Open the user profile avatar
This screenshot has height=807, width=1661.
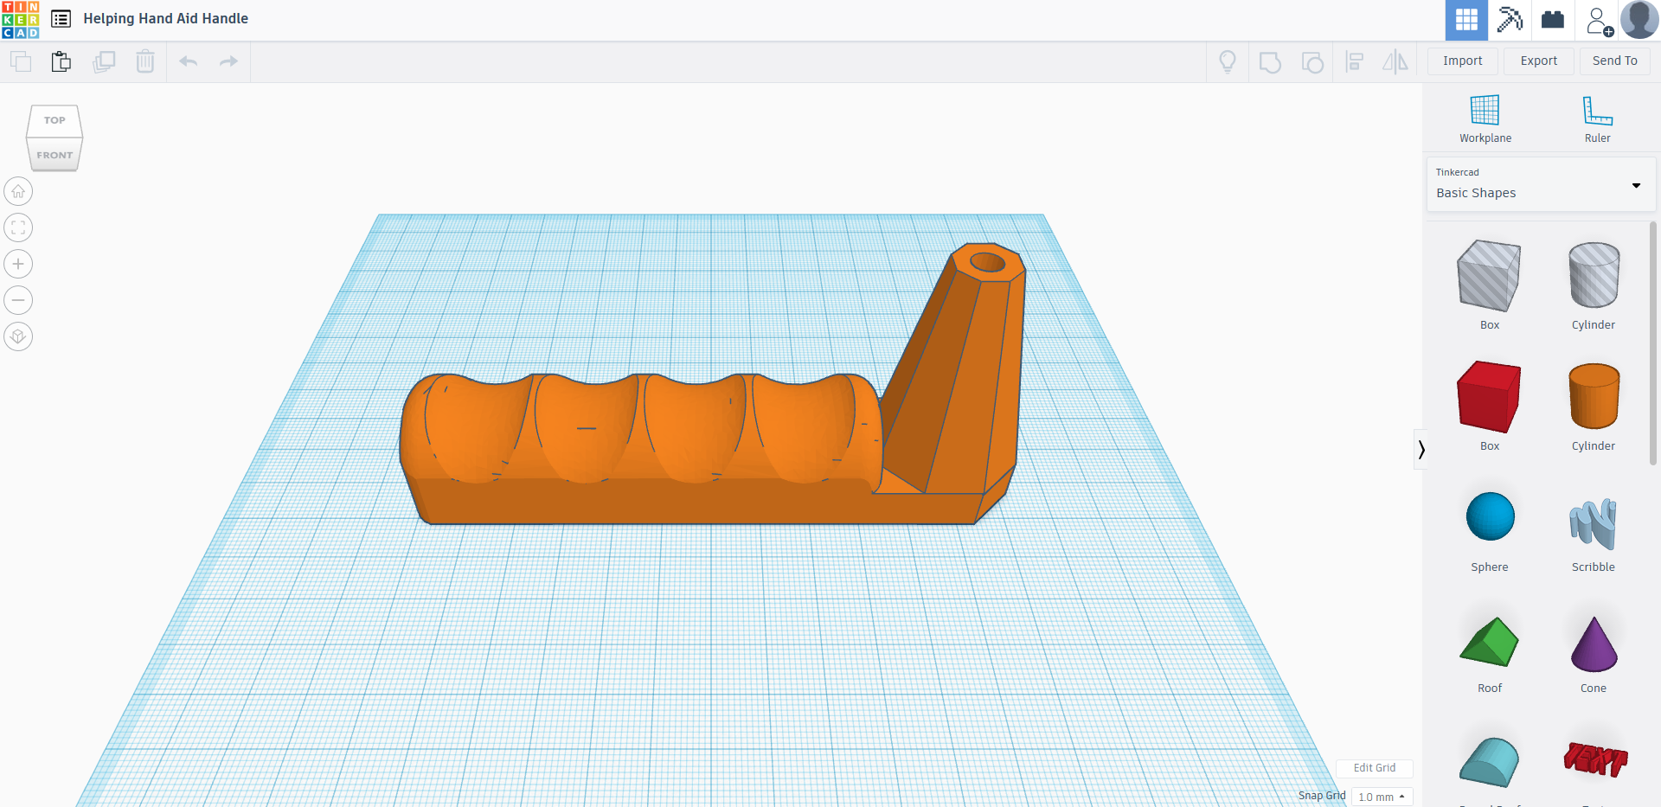1639,20
